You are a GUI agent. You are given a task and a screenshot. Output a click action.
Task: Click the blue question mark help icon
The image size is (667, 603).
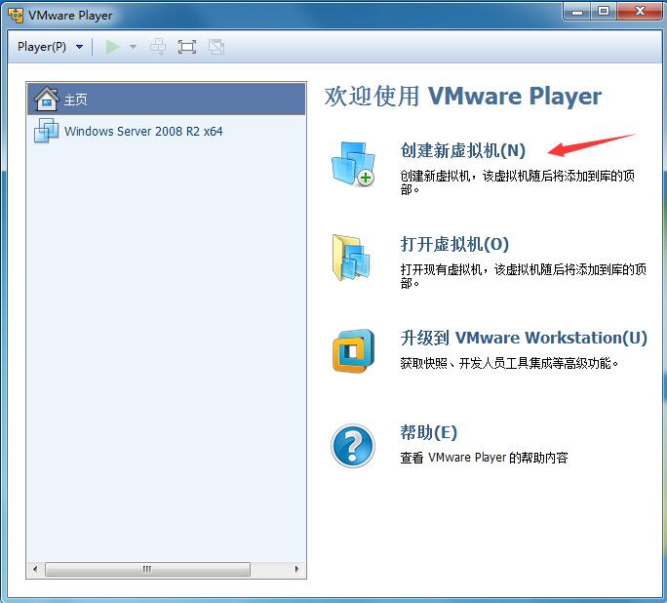coord(353,446)
